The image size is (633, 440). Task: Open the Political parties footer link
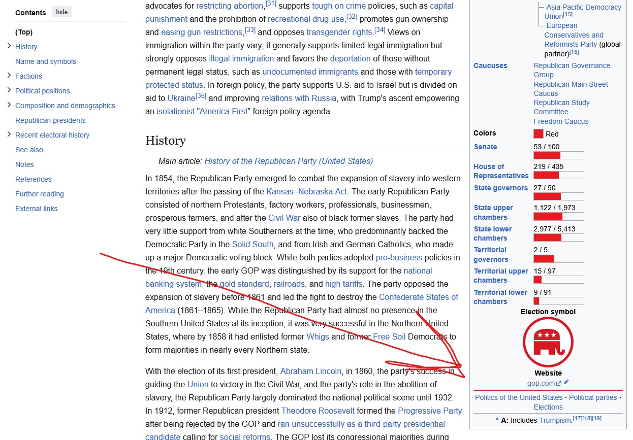point(593,397)
